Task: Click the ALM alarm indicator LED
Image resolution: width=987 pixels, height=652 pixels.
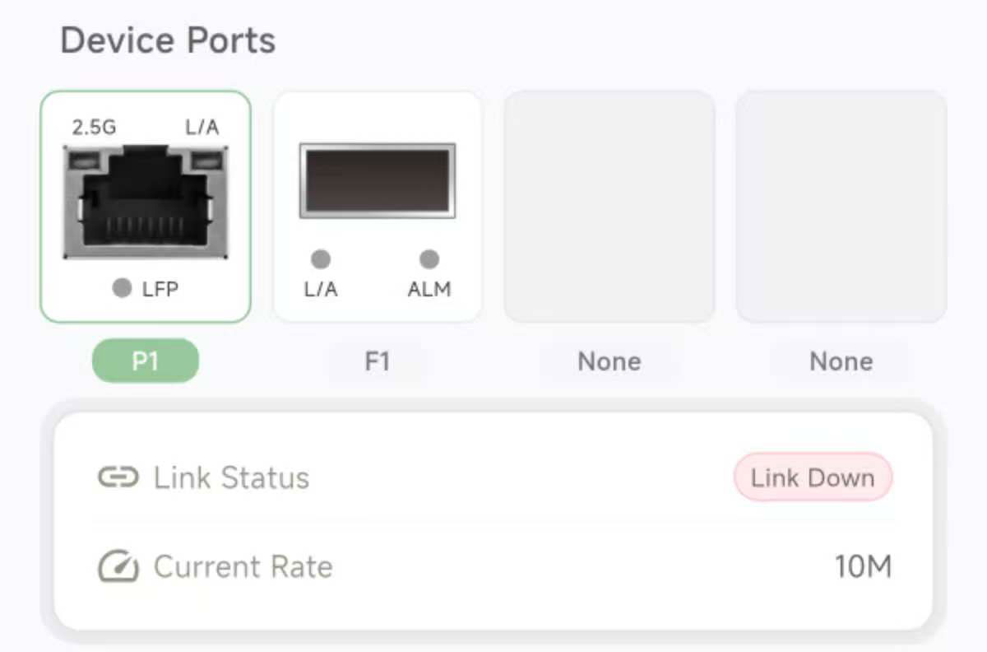Action: click(x=429, y=259)
